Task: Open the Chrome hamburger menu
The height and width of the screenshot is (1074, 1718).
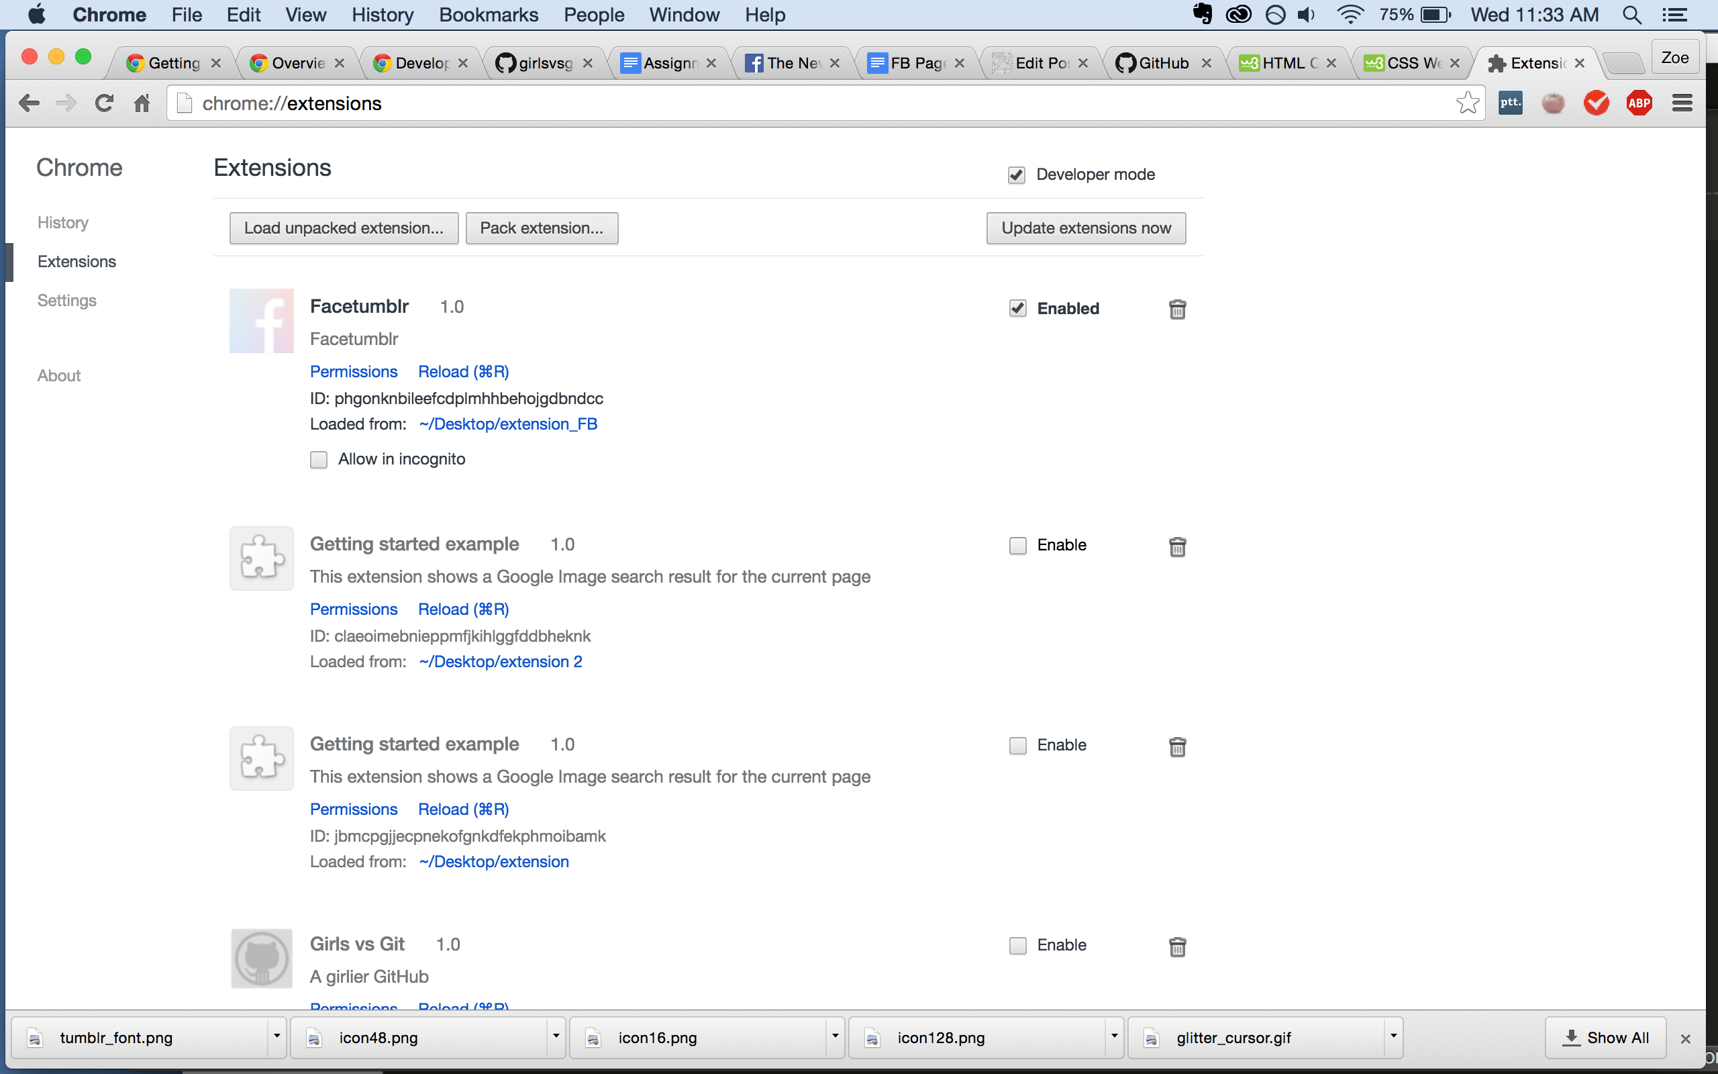Action: 1682,103
